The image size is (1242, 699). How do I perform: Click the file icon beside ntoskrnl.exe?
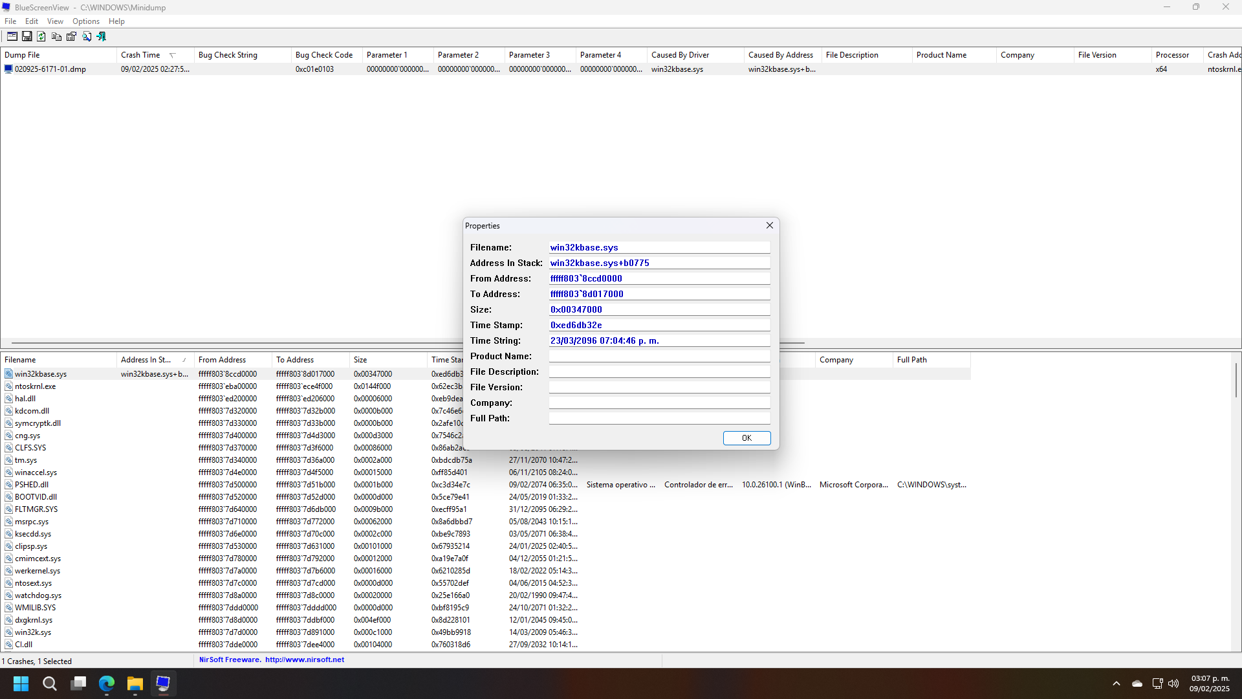pos(8,386)
